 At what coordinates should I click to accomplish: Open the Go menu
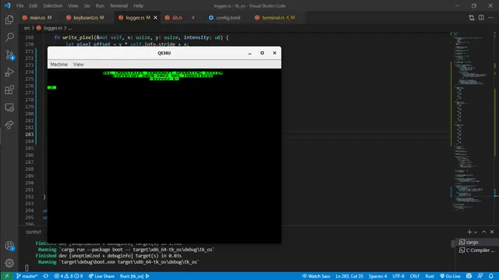(87, 5)
